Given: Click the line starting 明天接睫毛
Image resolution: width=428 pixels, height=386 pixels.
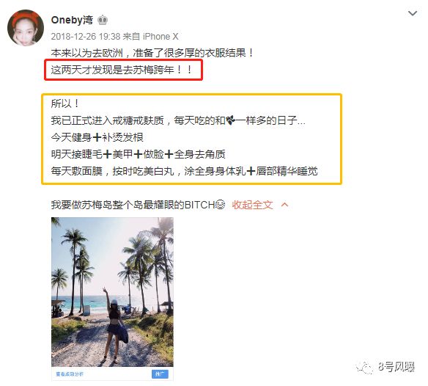Looking at the screenshot, I should [x=138, y=154].
